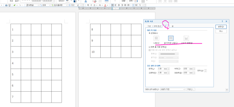Set left paragraph alignment

tap(116, 5)
